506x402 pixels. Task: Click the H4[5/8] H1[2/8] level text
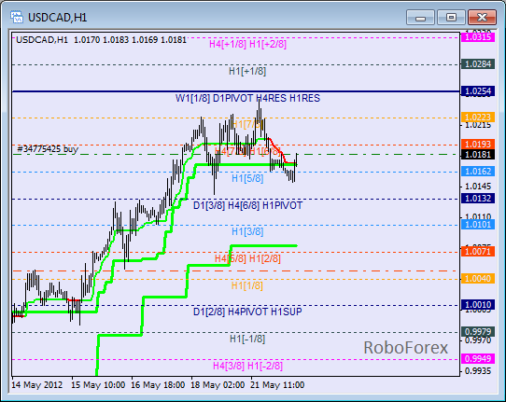pyautogui.click(x=247, y=258)
